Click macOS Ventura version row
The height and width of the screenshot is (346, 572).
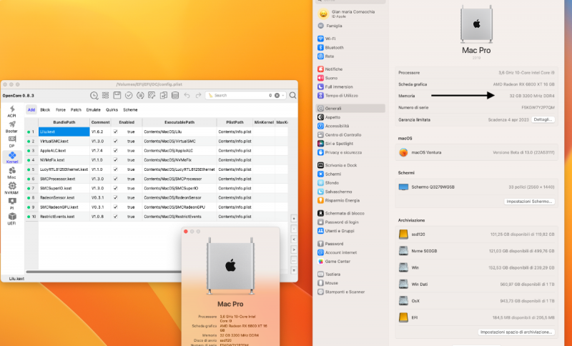(x=476, y=152)
